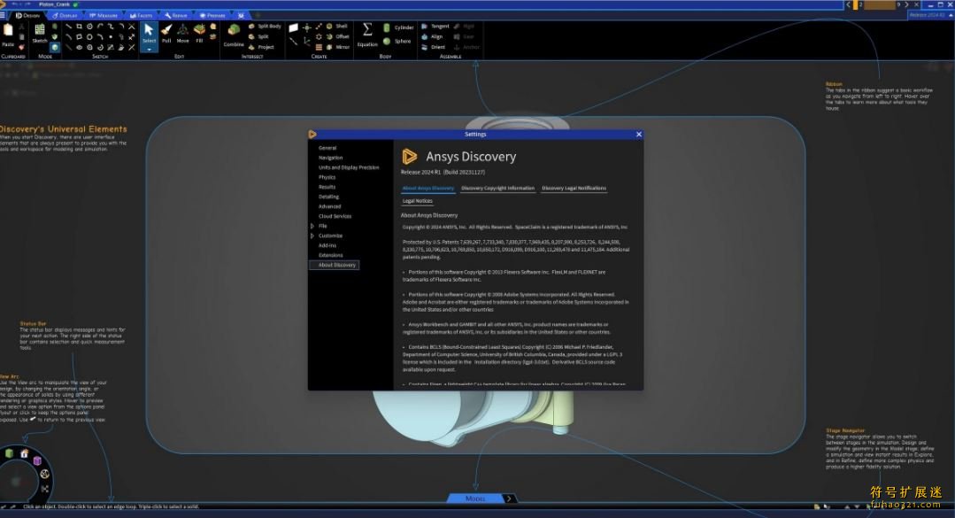The width and height of the screenshot is (955, 518).
Task: Expand the File settings node
Action: click(x=312, y=226)
